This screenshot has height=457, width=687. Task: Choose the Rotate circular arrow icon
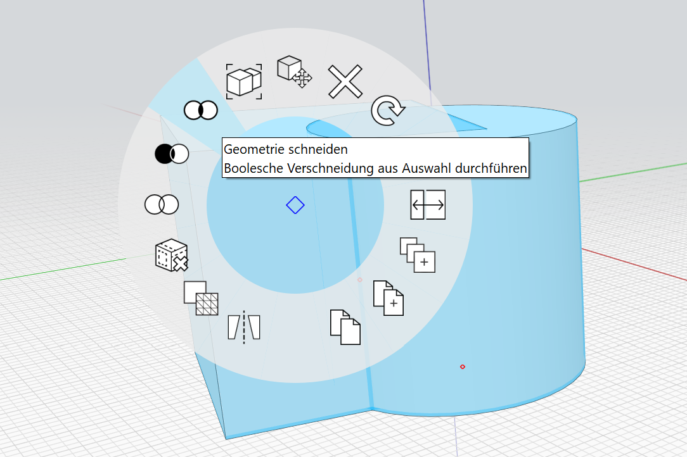click(x=387, y=111)
